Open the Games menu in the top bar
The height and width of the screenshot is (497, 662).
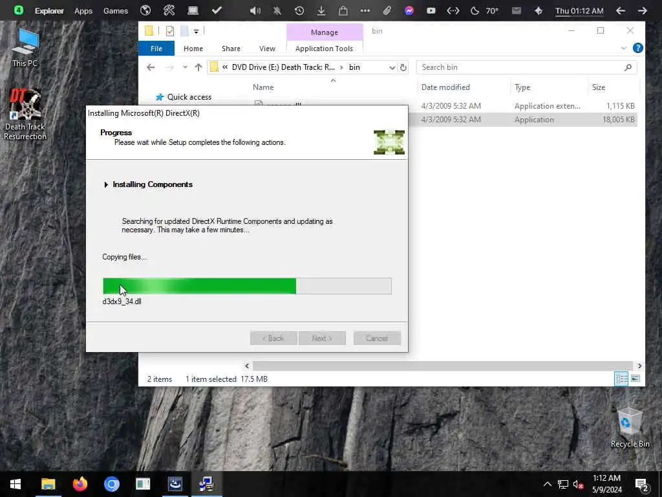pos(116,11)
